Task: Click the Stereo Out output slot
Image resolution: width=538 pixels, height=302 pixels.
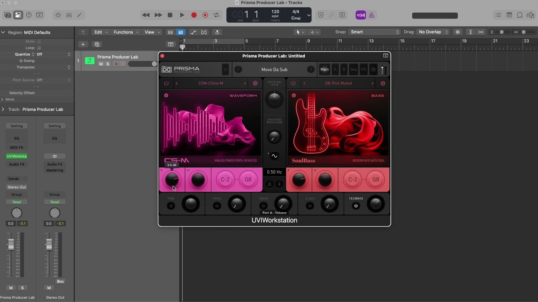Action: coord(16,187)
